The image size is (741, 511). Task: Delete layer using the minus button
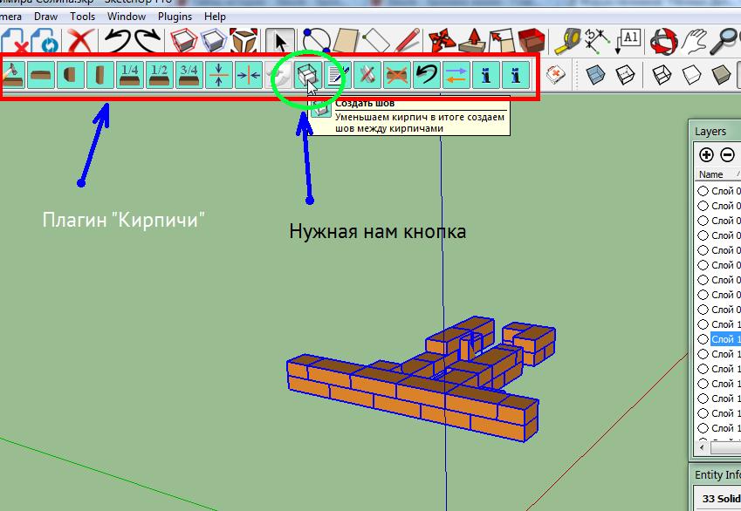point(726,154)
